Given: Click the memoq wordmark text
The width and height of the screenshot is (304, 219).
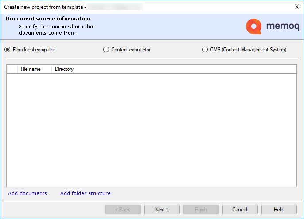Looking at the screenshot, I should 282,27.
